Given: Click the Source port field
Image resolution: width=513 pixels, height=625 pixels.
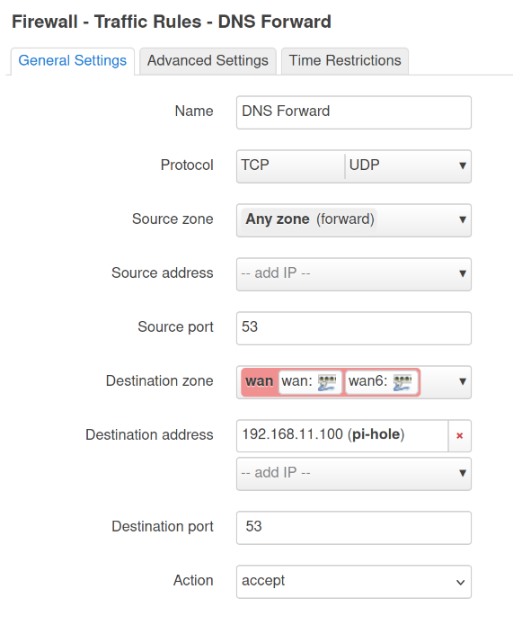Looking at the screenshot, I should pos(354,328).
